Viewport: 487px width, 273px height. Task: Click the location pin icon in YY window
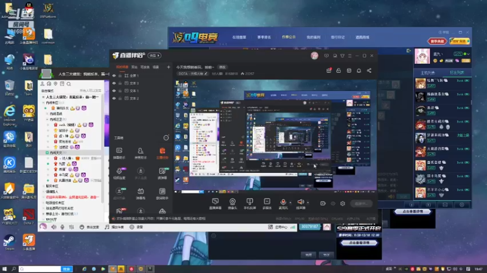[x=55, y=84]
